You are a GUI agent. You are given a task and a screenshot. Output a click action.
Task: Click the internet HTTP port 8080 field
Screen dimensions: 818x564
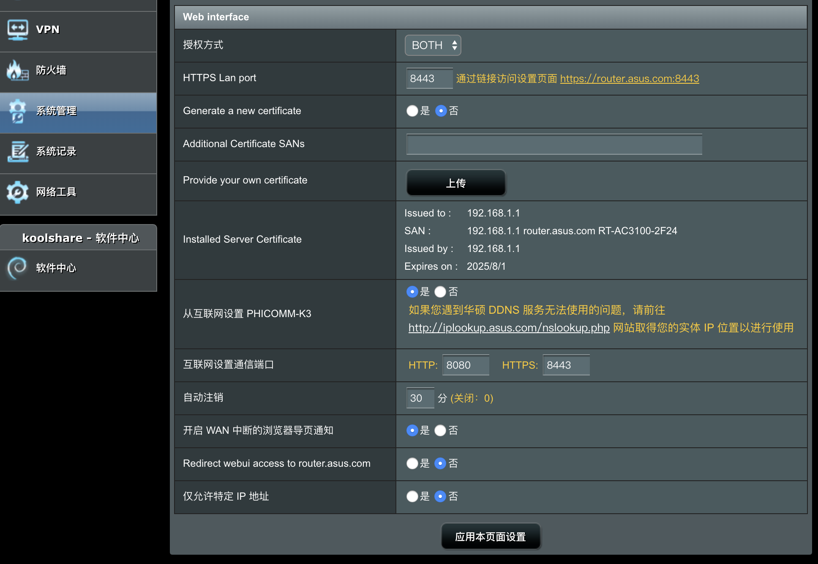click(x=466, y=365)
